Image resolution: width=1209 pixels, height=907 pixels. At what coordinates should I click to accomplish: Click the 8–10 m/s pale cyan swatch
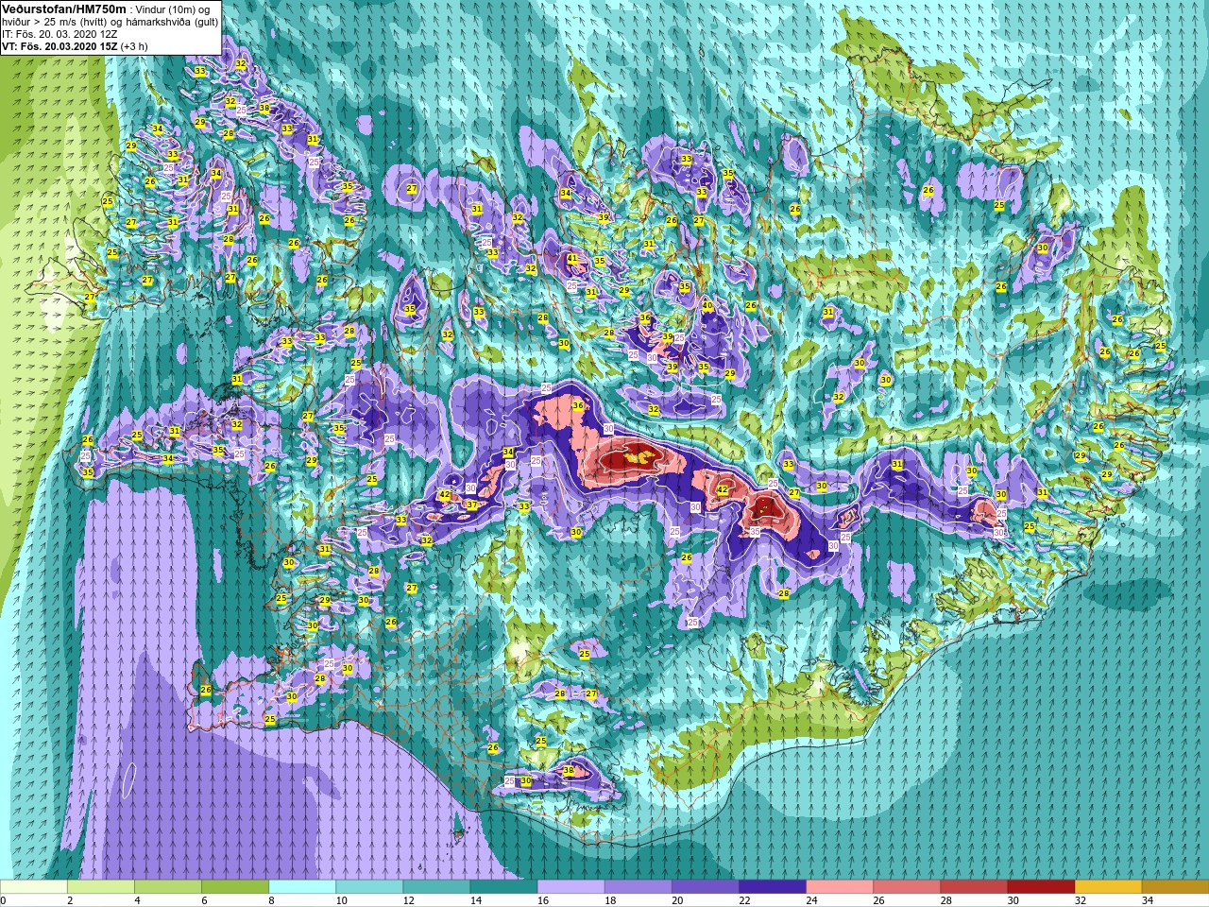[x=302, y=887]
